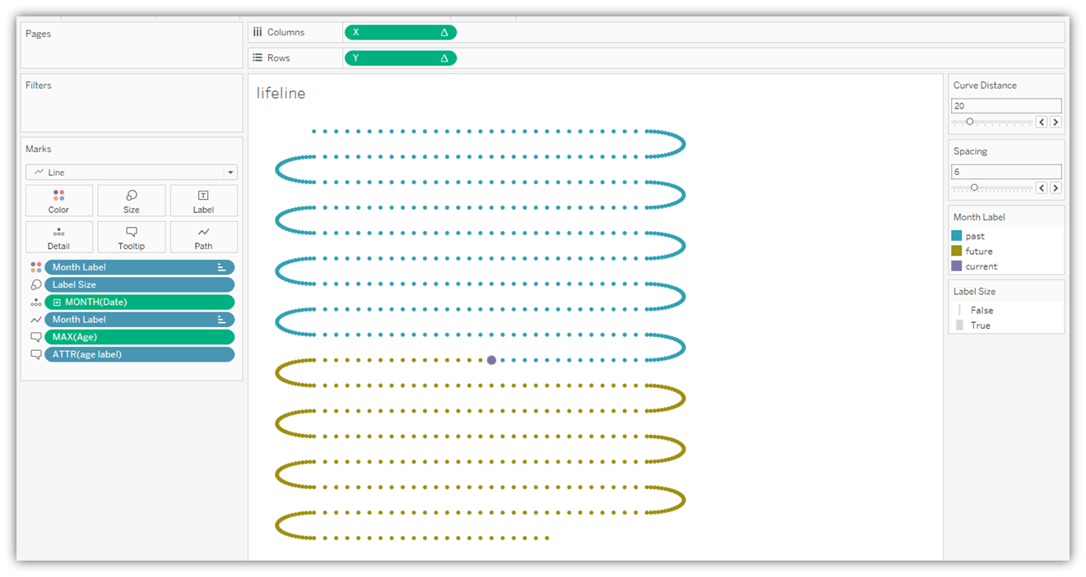Click the Curve Distance slider handle
1086x577 pixels.
click(x=969, y=122)
